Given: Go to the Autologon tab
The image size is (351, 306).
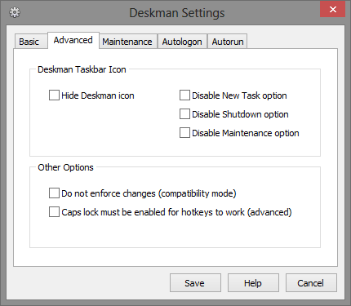Looking at the screenshot, I should 182,42.
